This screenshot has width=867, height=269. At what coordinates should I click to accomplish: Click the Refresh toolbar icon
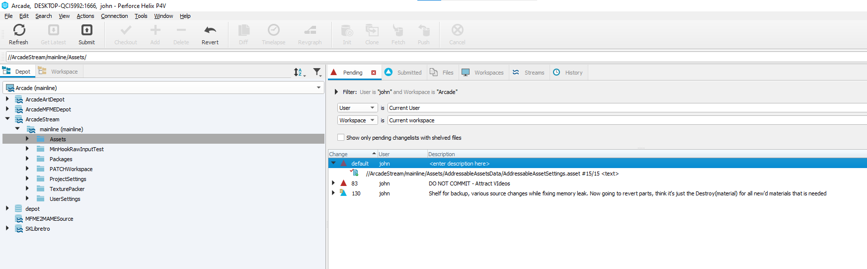click(x=19, y=31)
